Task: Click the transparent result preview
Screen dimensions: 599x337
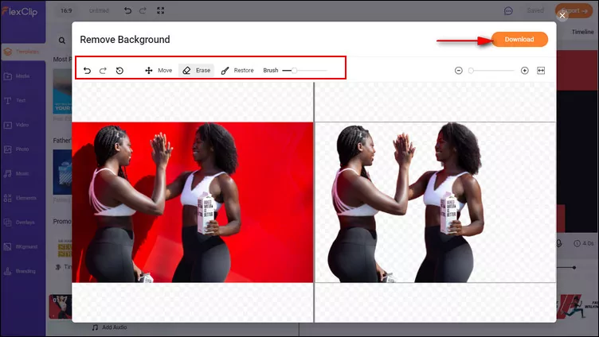Action: pos(435,203)
